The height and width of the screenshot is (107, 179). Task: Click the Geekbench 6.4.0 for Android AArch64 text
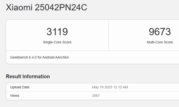(39, 57)
